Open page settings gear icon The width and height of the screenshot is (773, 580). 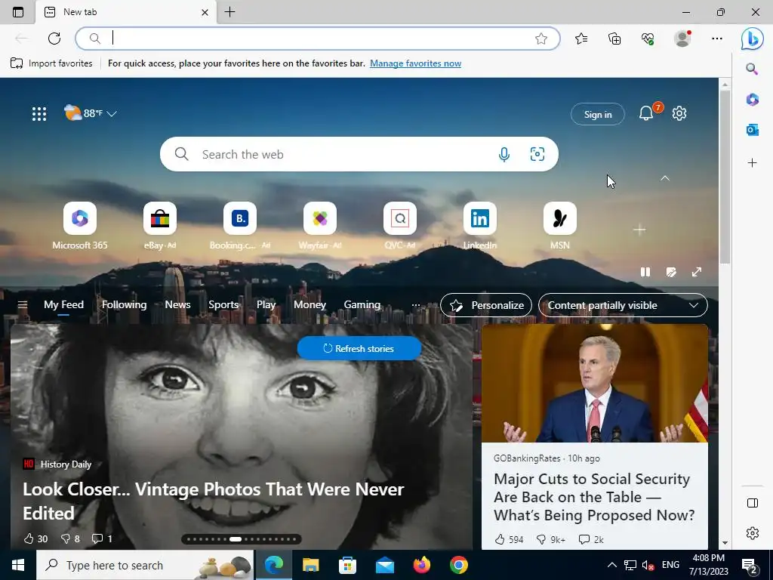pos(679,113)
